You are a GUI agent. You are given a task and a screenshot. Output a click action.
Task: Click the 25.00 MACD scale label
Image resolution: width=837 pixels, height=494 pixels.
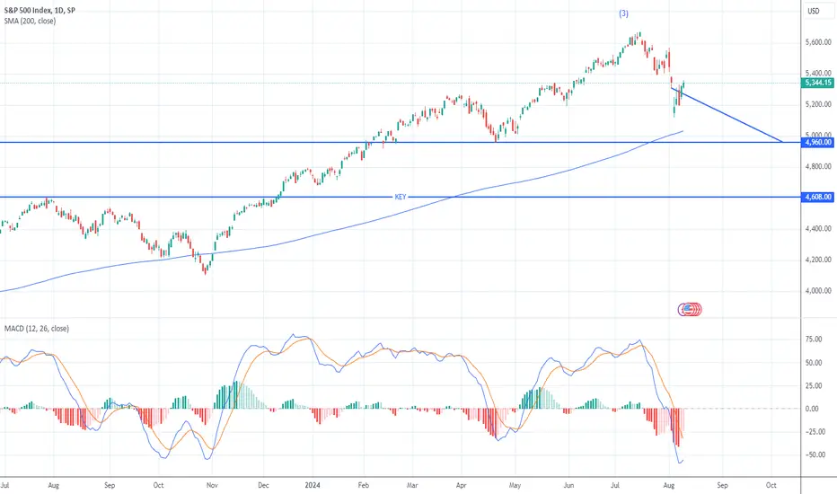814,385
